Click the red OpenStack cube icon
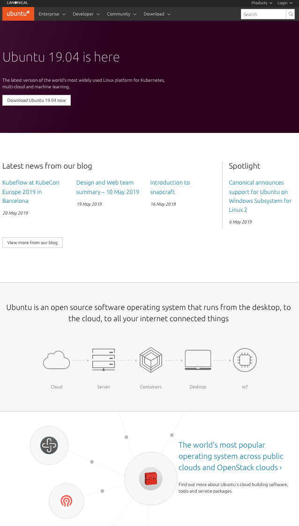 tap(151, 479)
